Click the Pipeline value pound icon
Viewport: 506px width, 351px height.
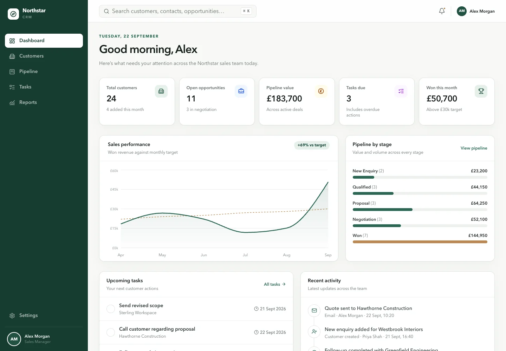click(x=321, y=91)
